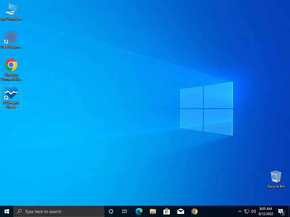Image resolution: width=290 pixels, height=217 pixels.
Task: Open Cortana from the taskbar
Action: pos(111,211)
